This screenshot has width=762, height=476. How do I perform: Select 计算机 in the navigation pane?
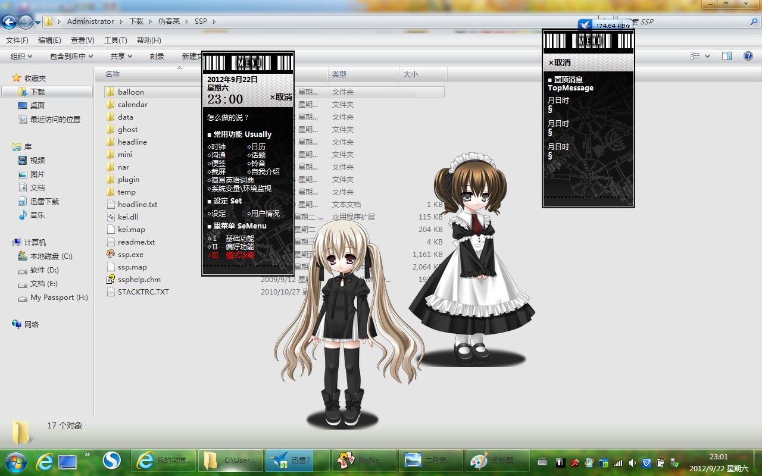coord(35,243)
